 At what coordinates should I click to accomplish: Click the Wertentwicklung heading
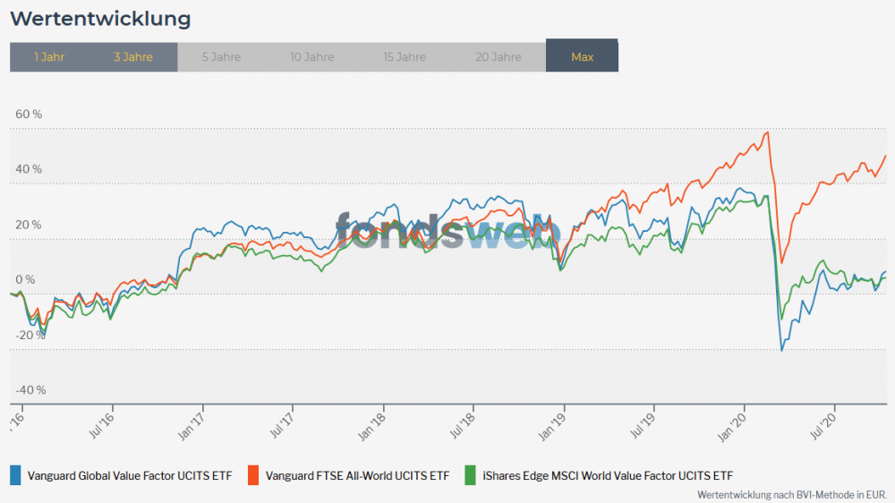[100, 18]
